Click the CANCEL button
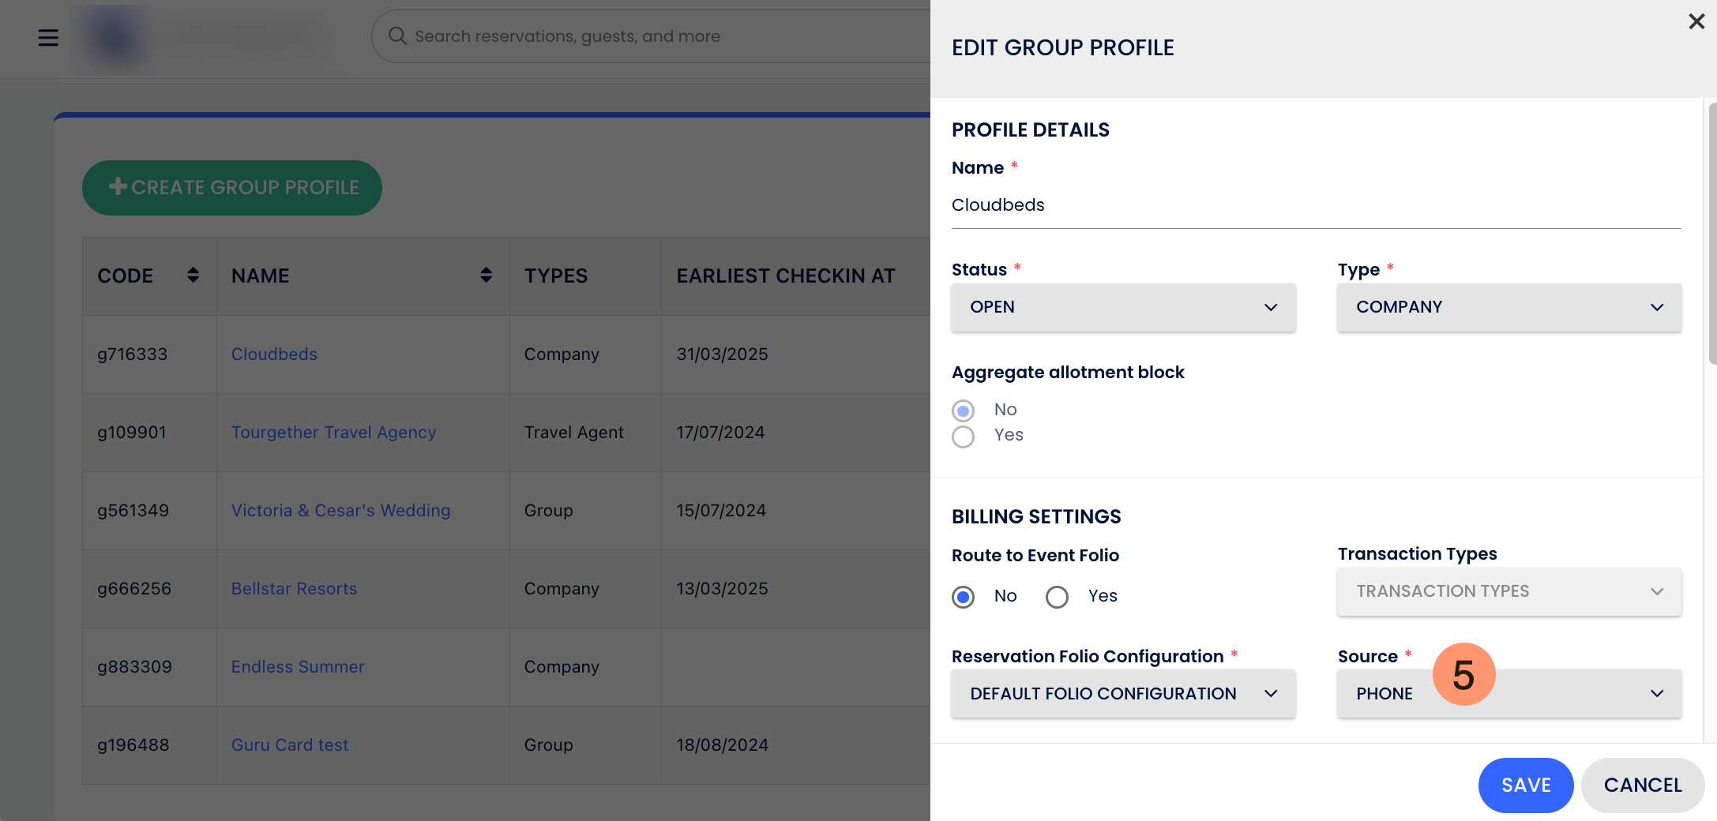 click(1643, 785)
